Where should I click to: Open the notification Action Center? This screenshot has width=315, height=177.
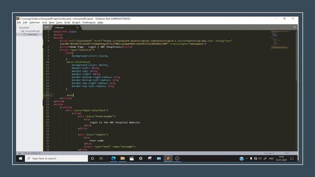(292, 158)
